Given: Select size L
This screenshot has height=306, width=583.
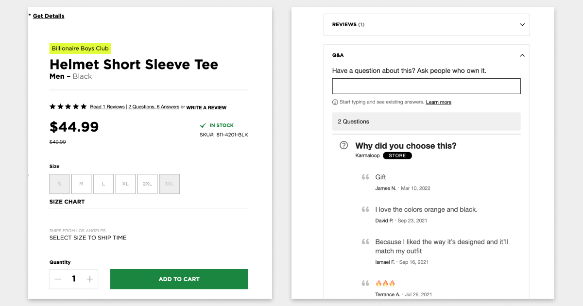Looking at the screenshot, I should (103, 184).
